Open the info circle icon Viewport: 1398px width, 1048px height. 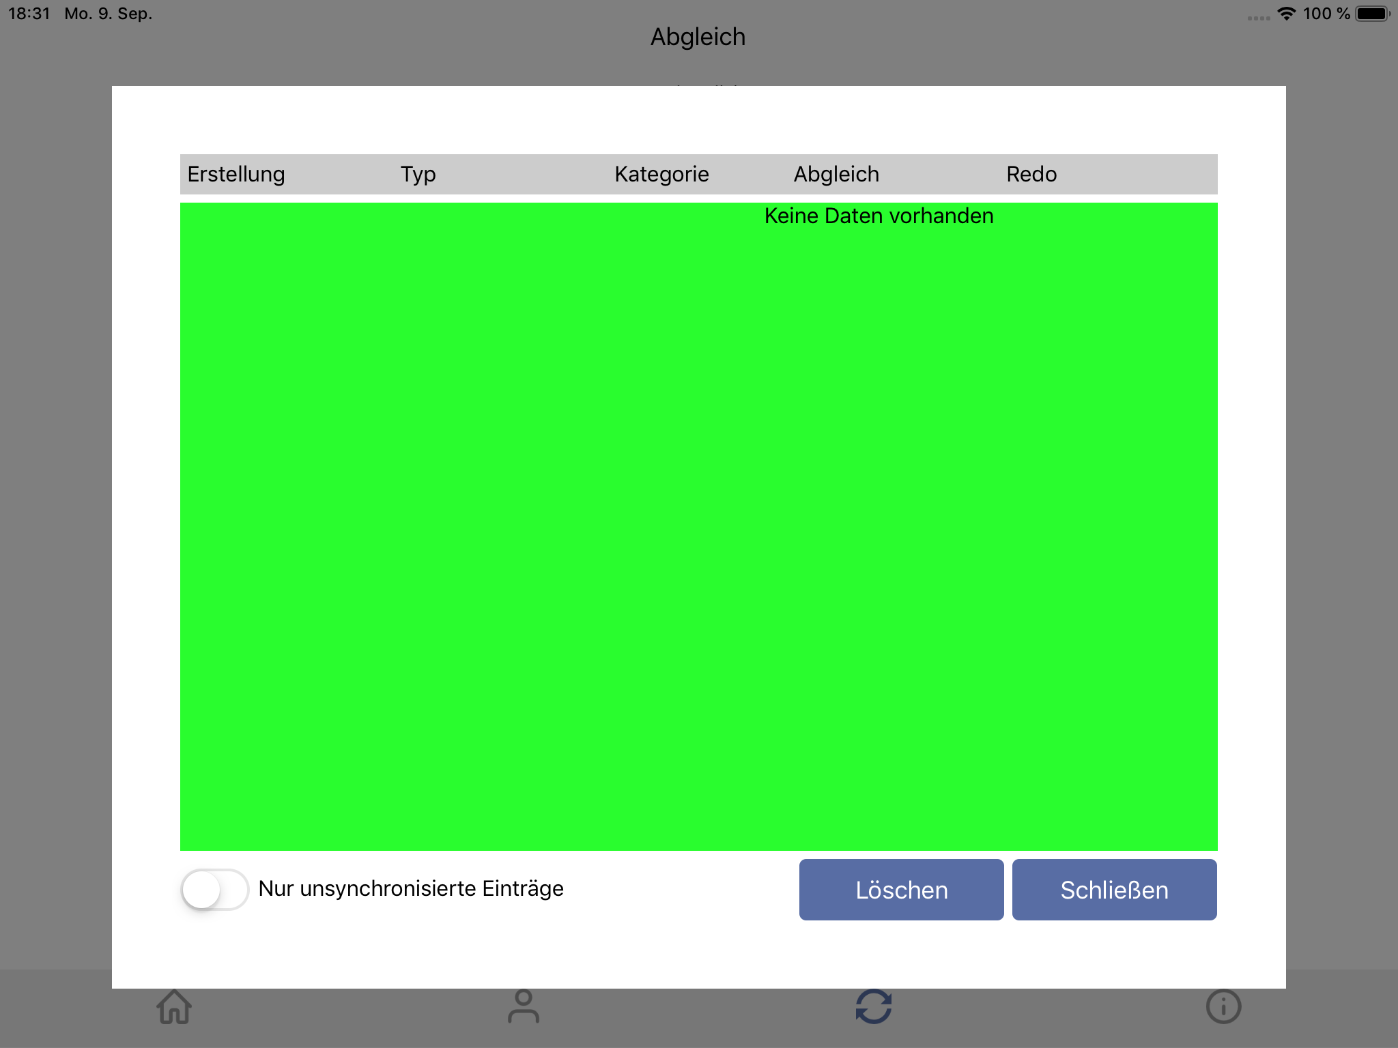[x=1223, y=1007]
